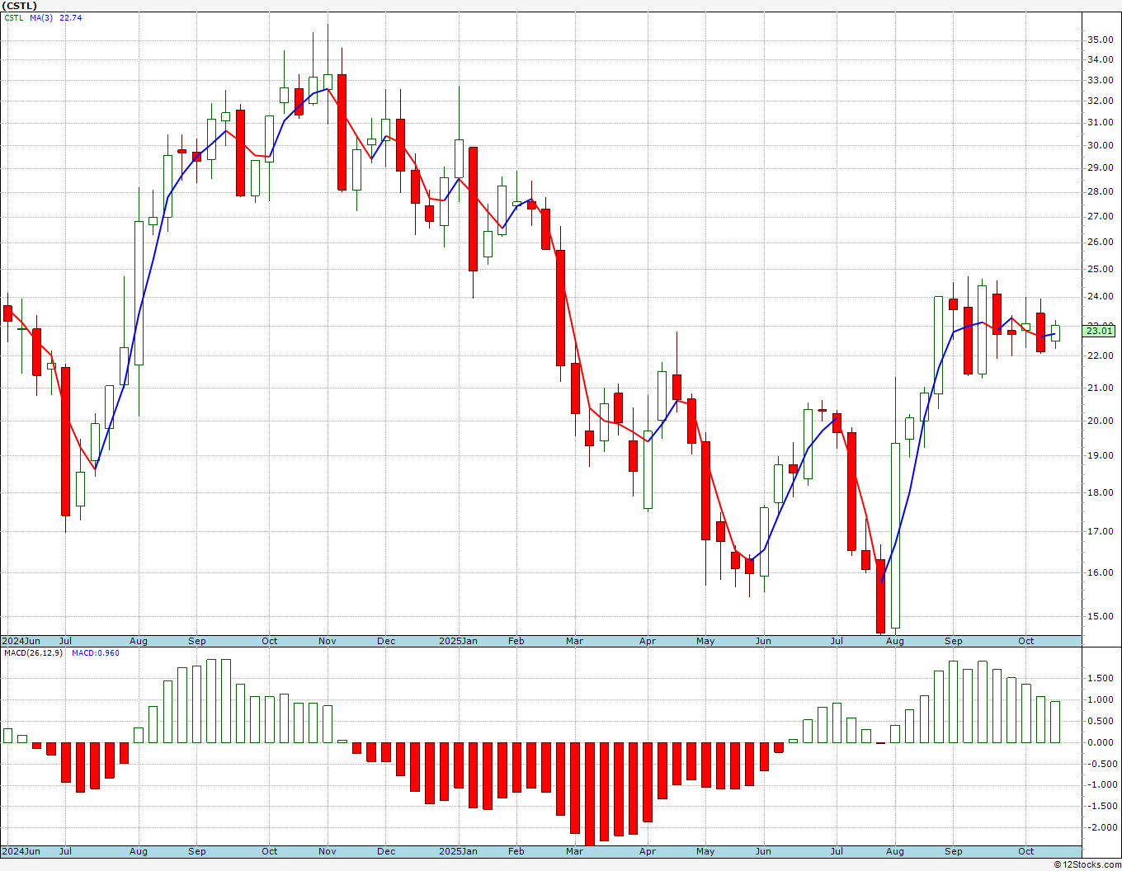This screenshot has height=871, width=1122.
Task: Open the 12Stocks.com copyright link
Action: click(x=1087, y=864)
